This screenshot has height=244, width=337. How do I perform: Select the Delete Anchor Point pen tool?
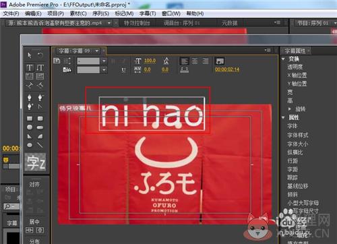tap(40, 97)
